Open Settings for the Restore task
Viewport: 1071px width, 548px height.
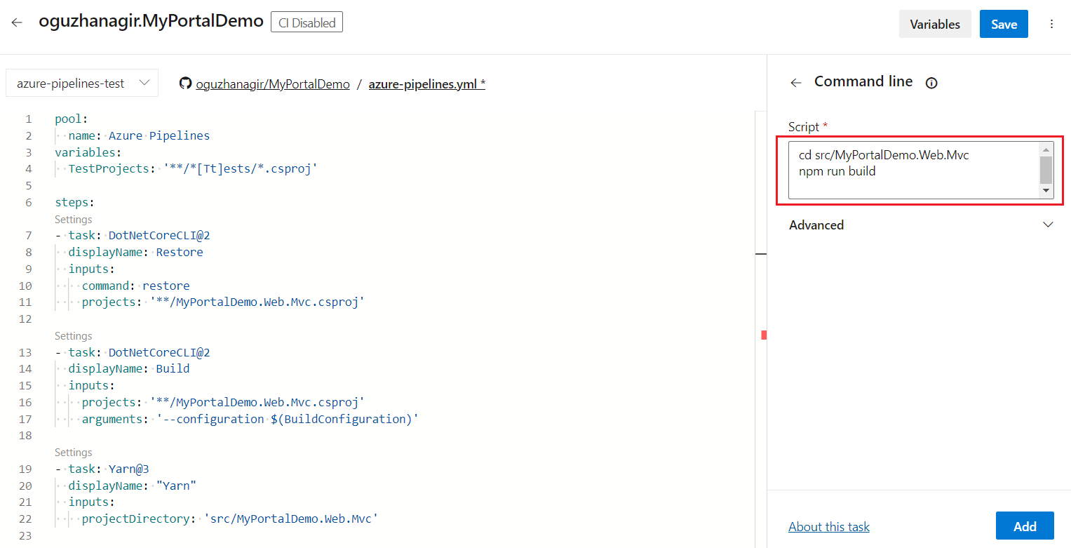[x=73, y=220]
